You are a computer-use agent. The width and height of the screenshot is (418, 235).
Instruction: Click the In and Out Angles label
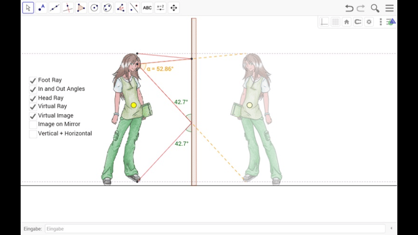(x=61, y=89)
